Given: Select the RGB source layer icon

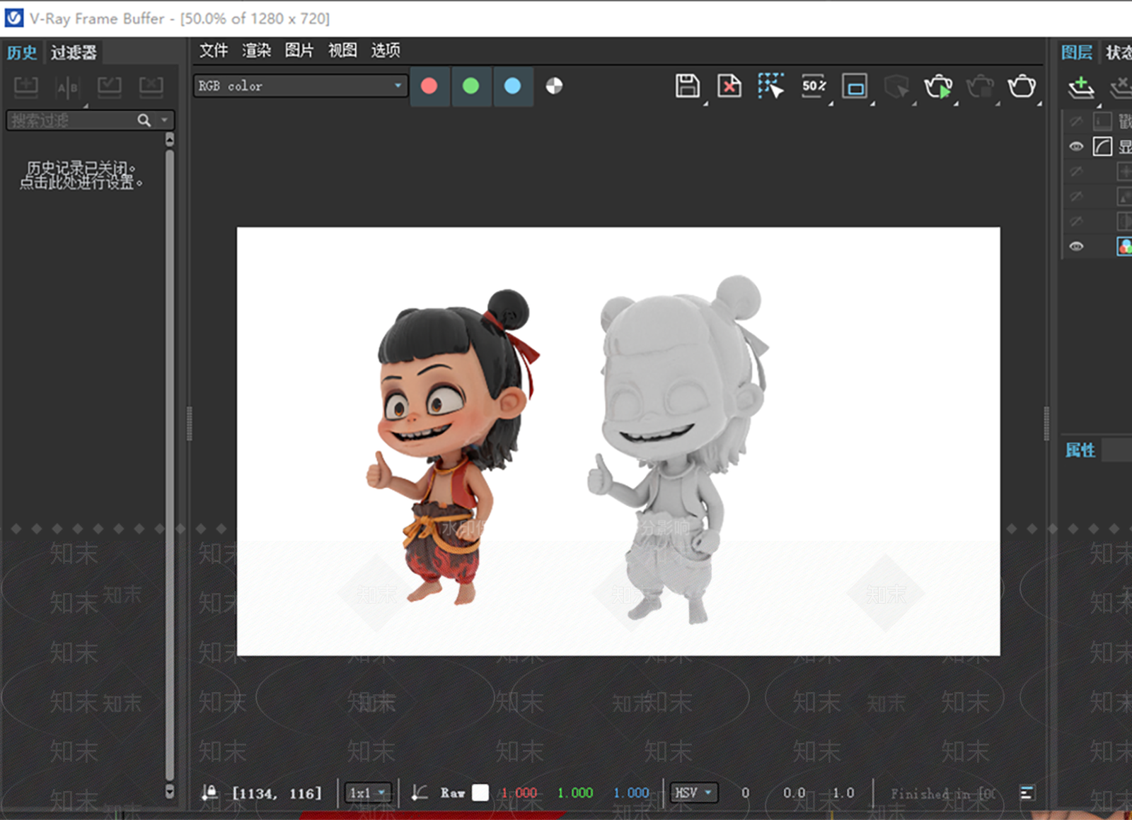Looking at the screenshot, I should [x=1124, y=246].
